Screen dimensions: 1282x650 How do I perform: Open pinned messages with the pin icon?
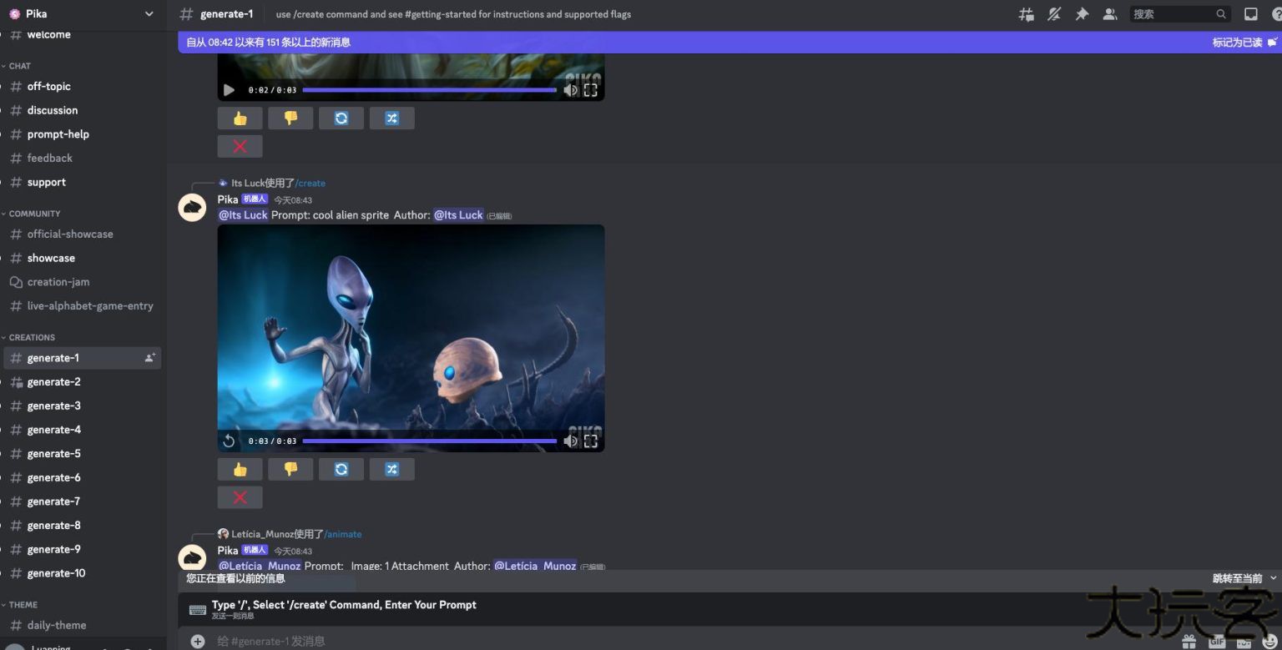1082,14
